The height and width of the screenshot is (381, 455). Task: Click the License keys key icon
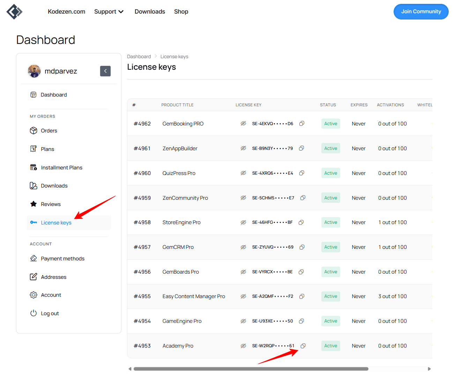(x=33, y=222)
